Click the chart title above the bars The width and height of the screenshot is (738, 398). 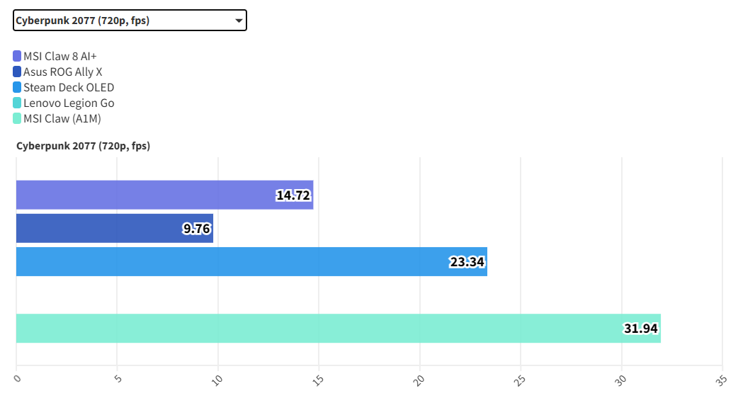(x=83, y=146)
